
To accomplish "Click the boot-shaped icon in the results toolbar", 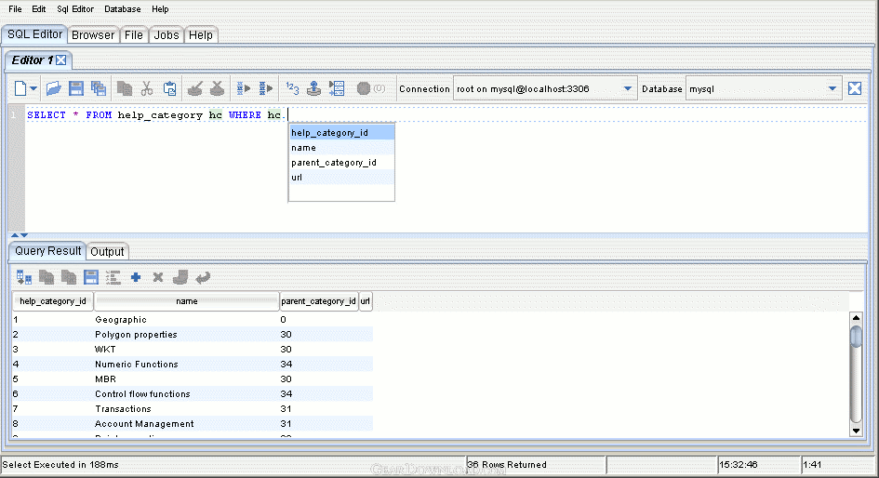I will point(180,277).
